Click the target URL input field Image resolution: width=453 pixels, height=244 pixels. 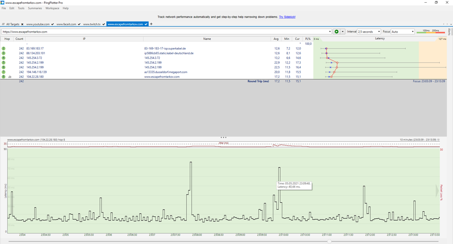tap(165, 32)
